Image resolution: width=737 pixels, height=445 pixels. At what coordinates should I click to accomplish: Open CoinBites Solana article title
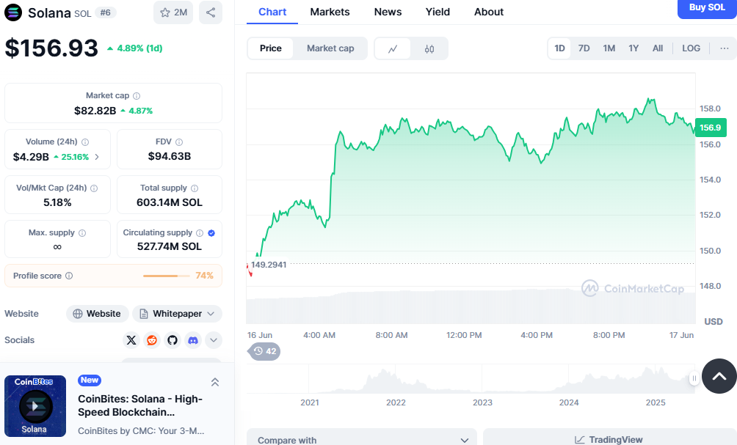click(x=140, y=405)
